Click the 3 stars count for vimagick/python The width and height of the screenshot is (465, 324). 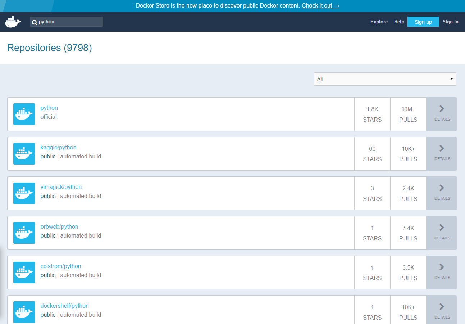[x=372, y=188]
